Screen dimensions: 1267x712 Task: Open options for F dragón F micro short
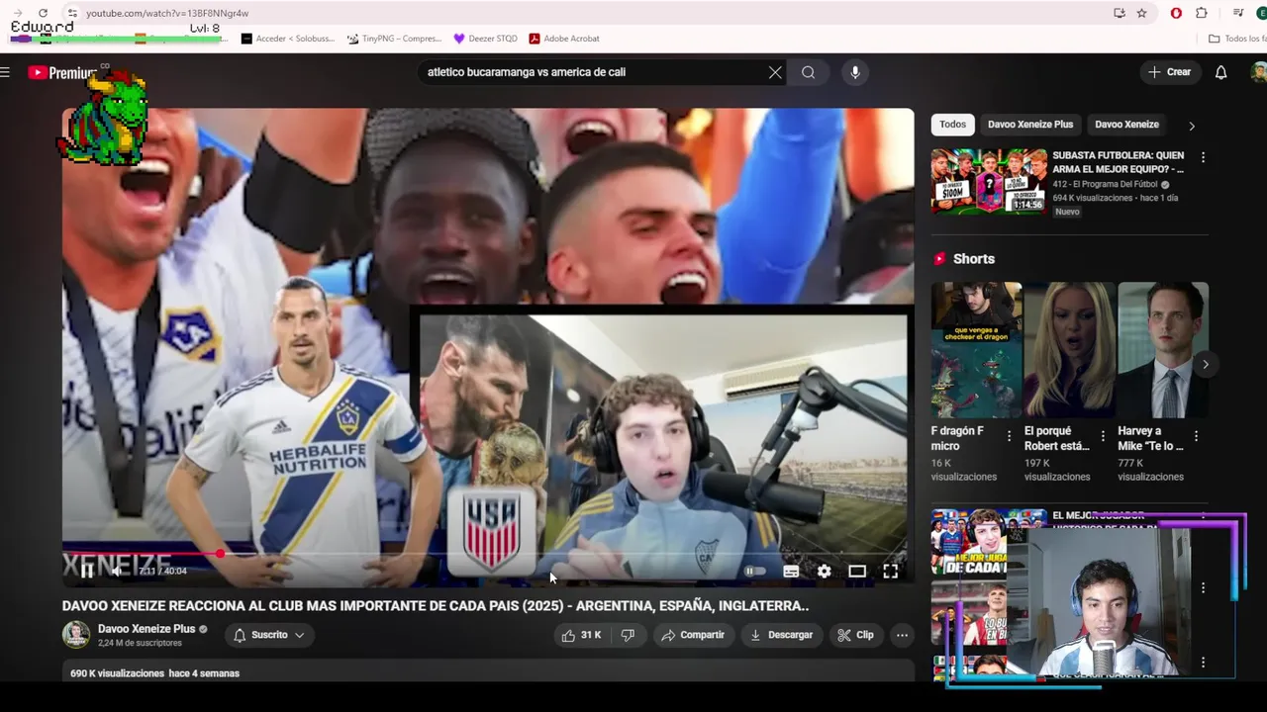point(1009,436)
